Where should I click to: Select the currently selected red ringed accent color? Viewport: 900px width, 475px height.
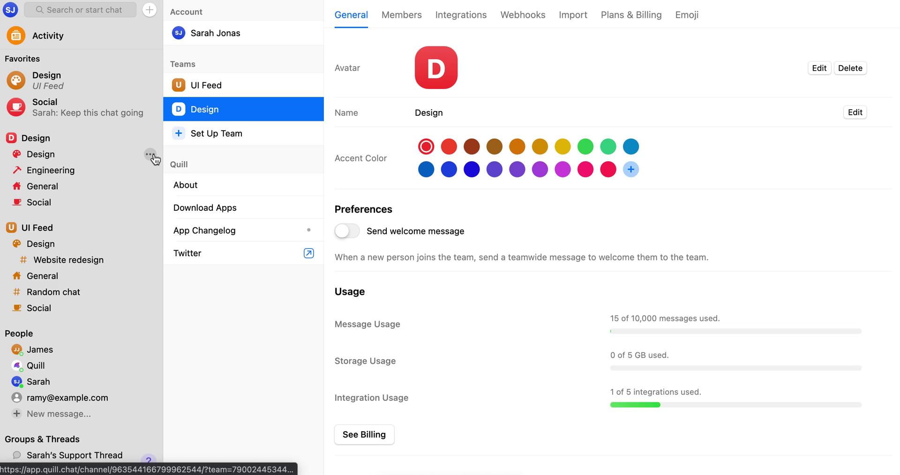[426, 147]
